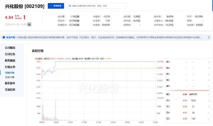
Task: Open the 行情走势 section
Action: point(10,67)
